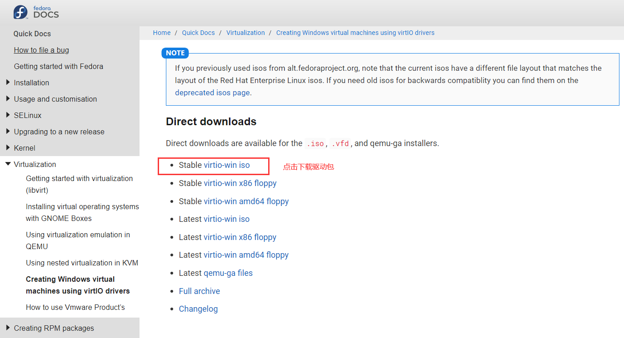This screenshot has height=338, width=624.
Task: Open How to use Vmware Product's
Action: click(x=75, y=307)
